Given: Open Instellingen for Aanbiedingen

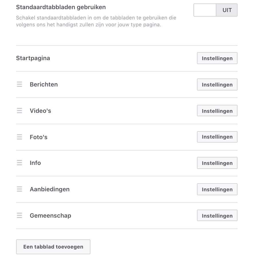Looking at the screenshot, I should click(217, 189).
